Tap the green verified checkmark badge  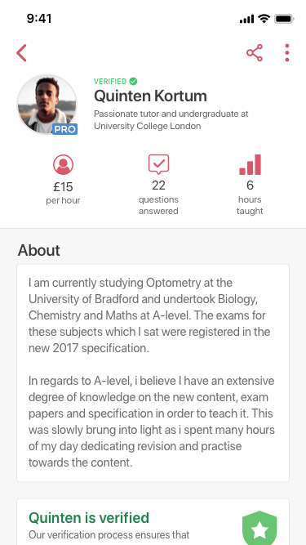tap(133, 82)
